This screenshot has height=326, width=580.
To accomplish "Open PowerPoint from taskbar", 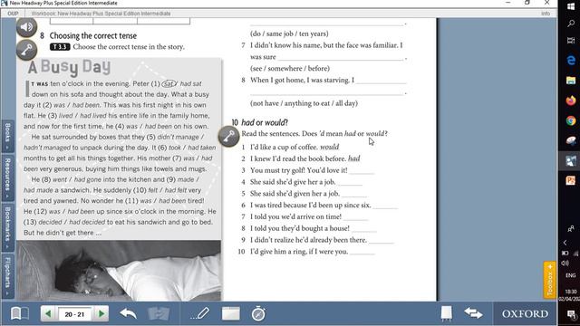I will pyautogui.click(x=571, y=181).
